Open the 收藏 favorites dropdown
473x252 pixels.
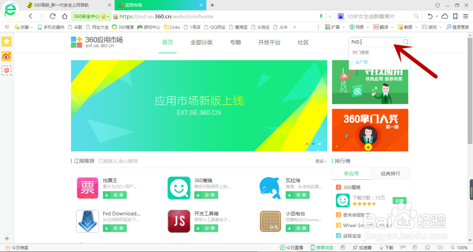[24, 27]
